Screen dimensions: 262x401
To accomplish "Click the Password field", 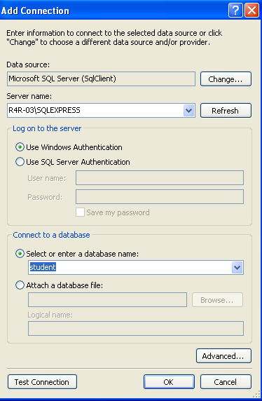I will tap(160, 197).
